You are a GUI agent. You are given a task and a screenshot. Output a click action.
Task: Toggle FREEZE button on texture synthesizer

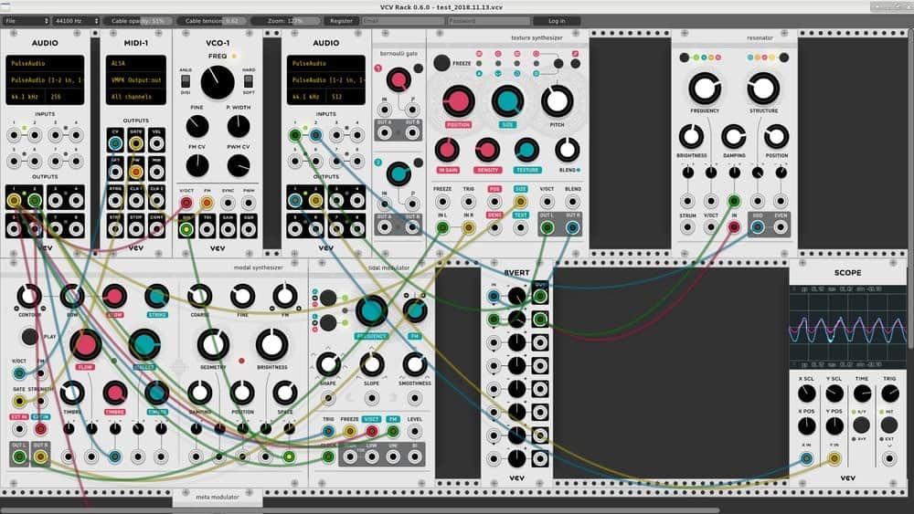tap(441, 63)
